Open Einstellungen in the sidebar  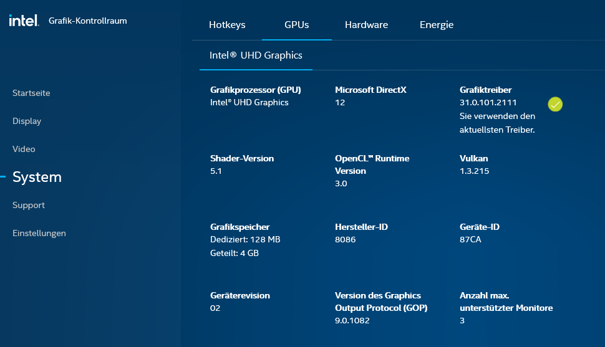39,233
